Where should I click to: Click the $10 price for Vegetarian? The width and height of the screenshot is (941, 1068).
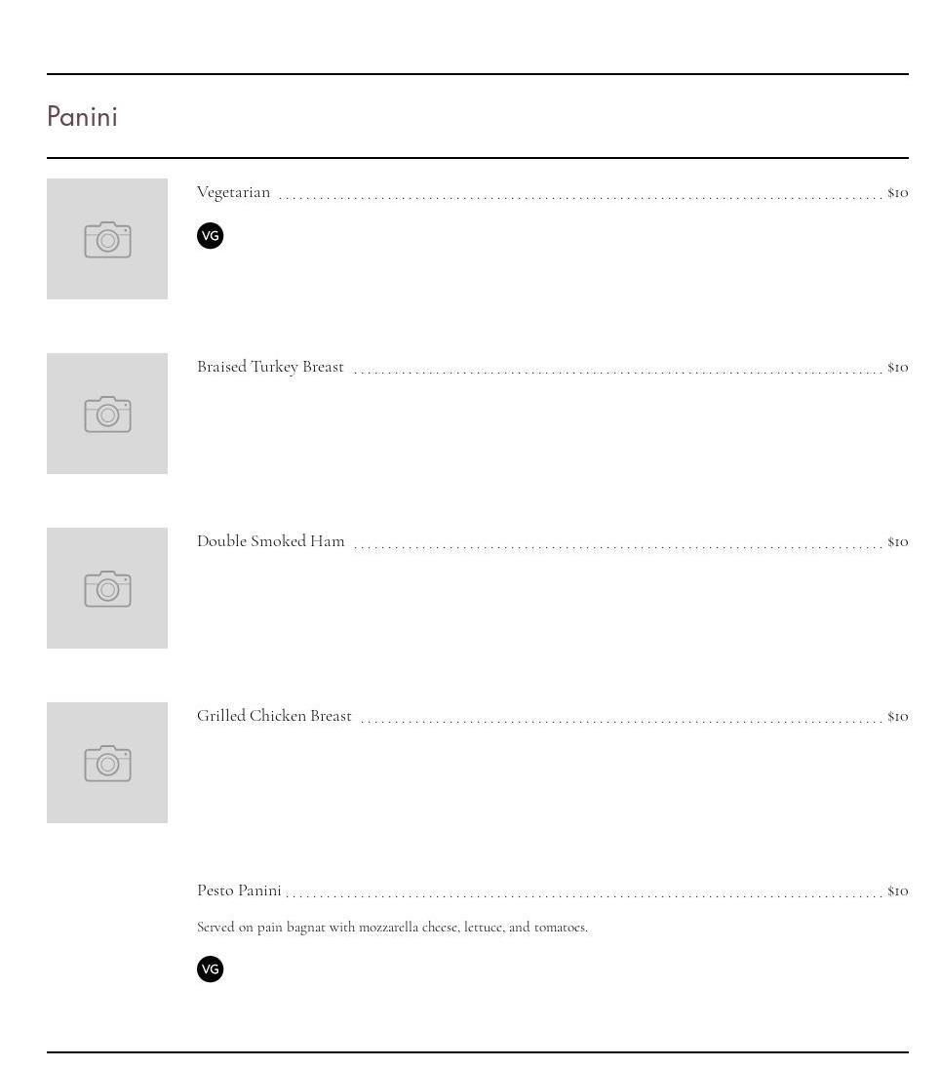(x=897, y=192)
